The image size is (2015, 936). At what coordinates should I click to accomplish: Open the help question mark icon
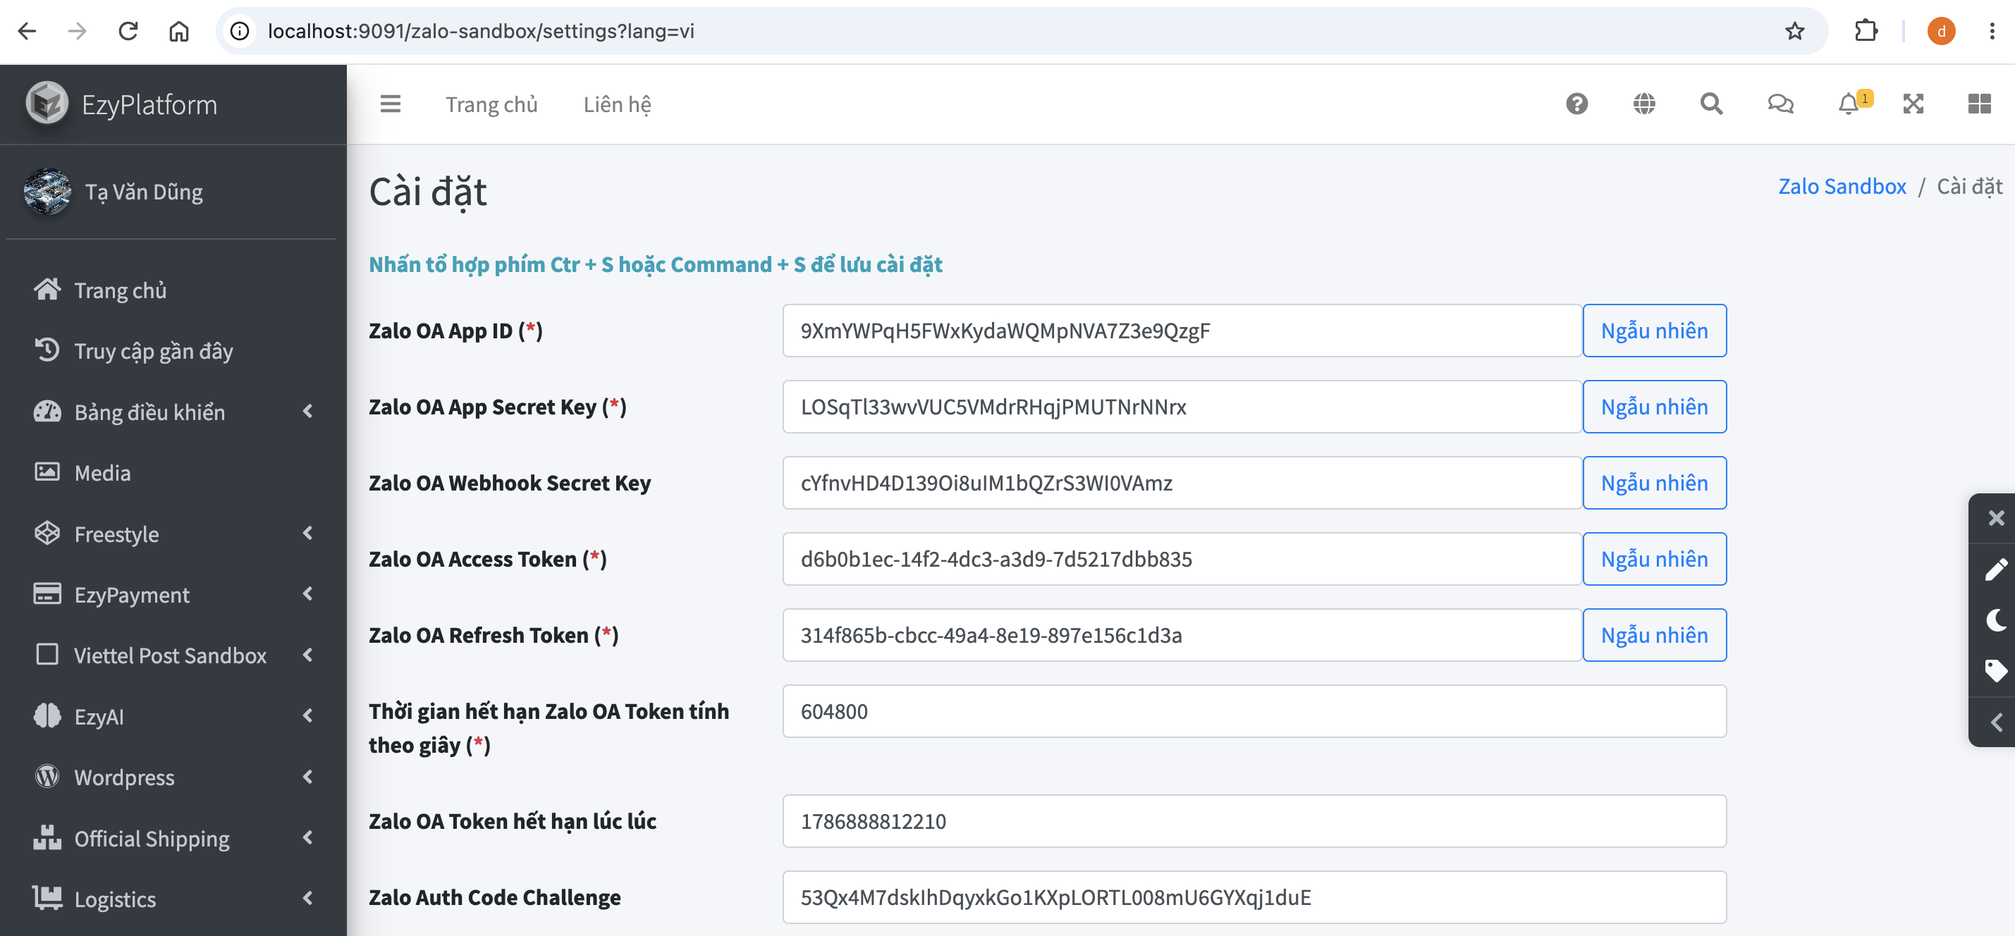pos(1577,104)
